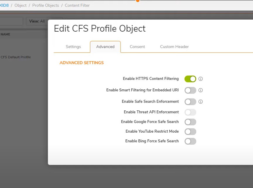Image resolution: width=253 pixels, height=188 pixels.
Task: Enable Google Force Safe Search
Action: click(190, 122)
